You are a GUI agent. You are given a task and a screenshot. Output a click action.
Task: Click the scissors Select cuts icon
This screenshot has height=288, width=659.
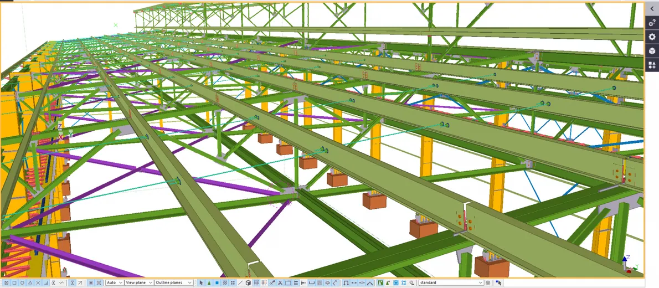click(x=280, y=282)
